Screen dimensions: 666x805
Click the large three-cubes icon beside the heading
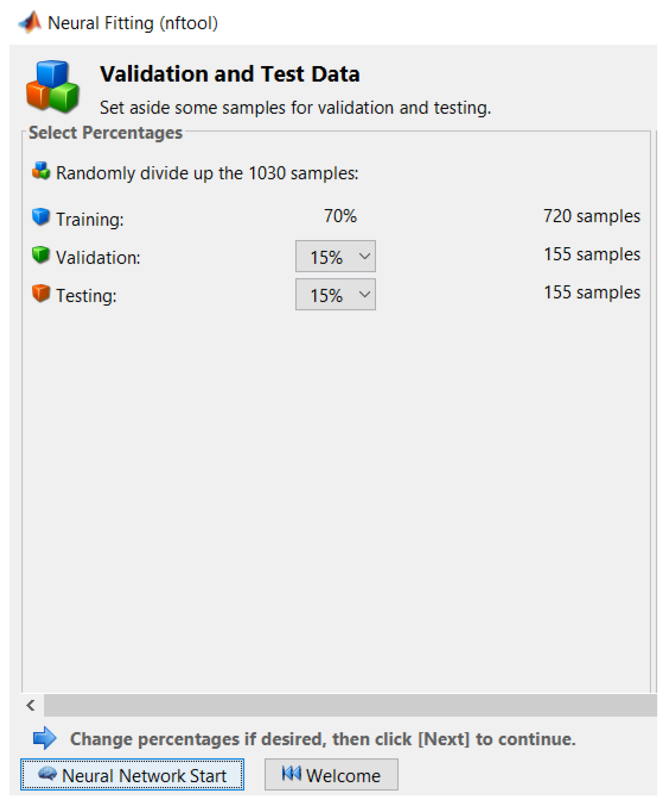52,86
